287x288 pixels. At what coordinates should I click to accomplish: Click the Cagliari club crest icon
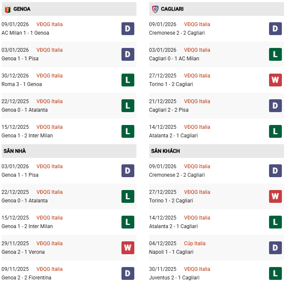pos(155,9)
